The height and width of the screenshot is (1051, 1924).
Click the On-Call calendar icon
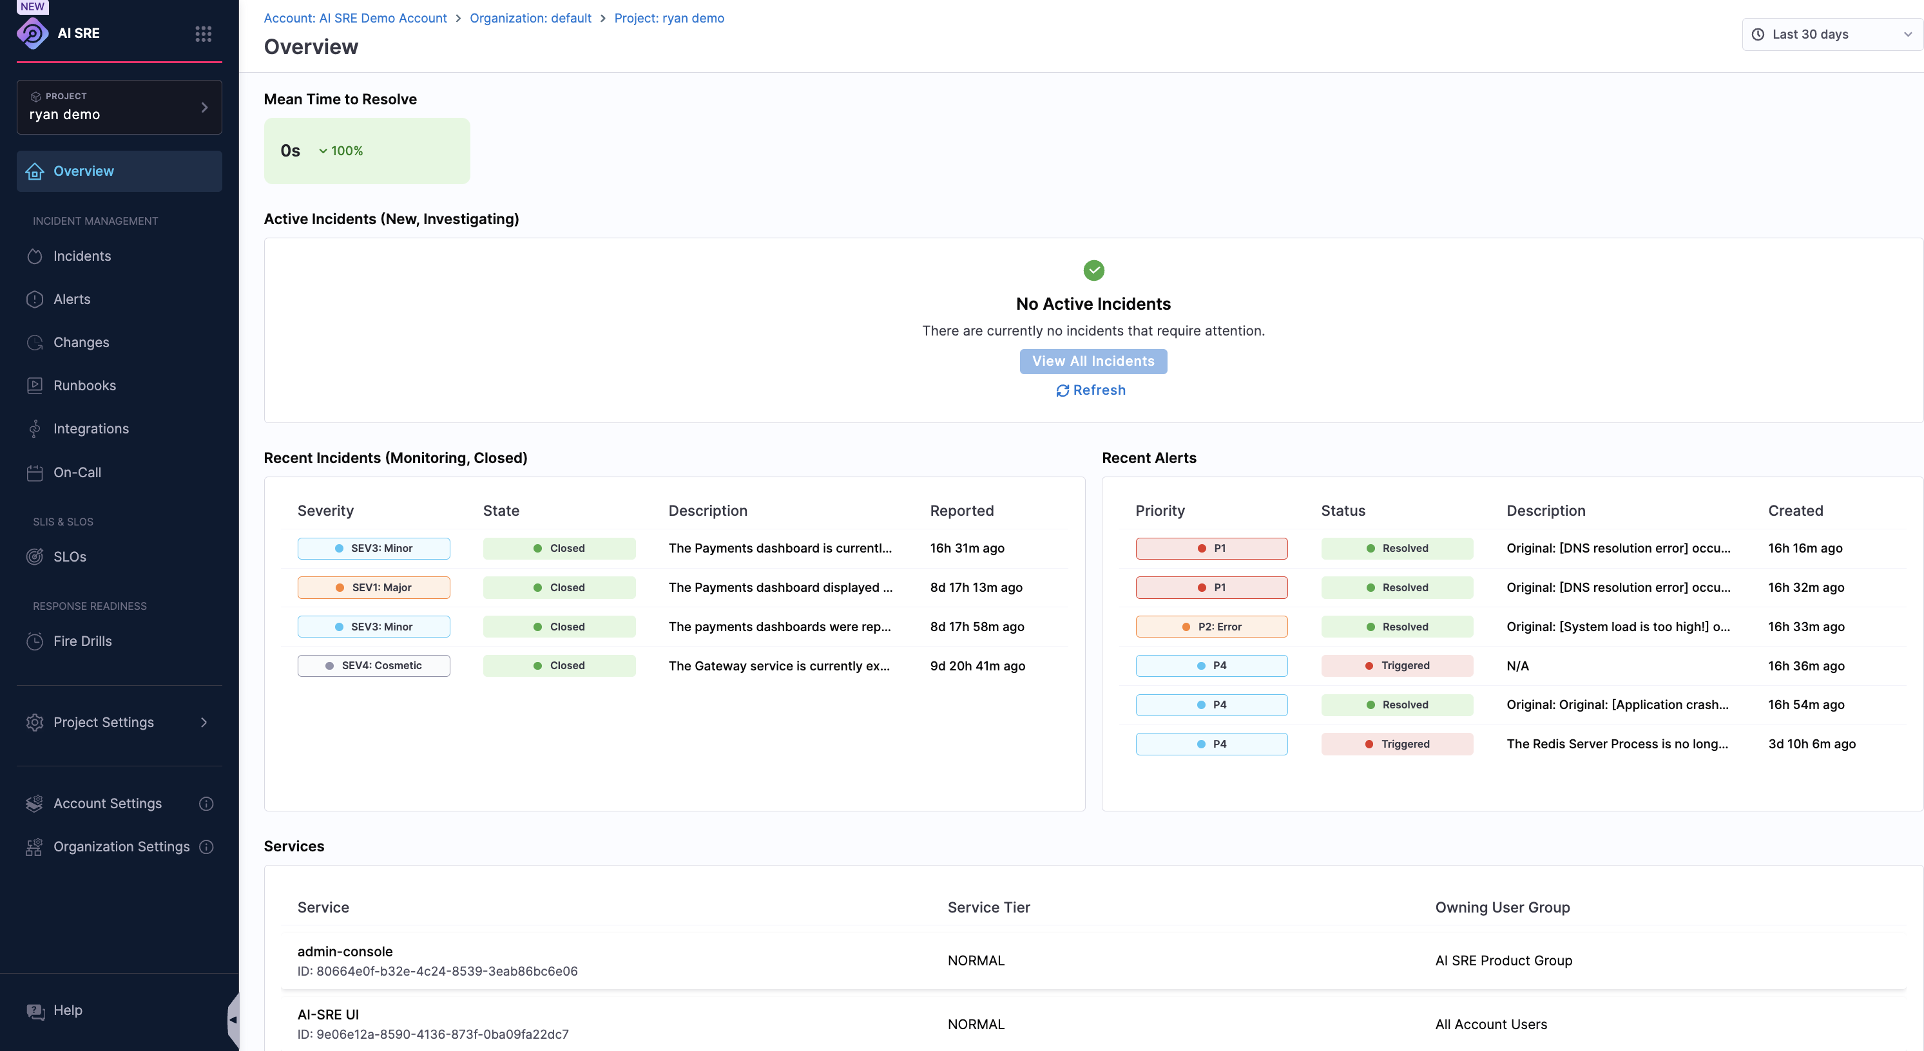coord(34,473)
